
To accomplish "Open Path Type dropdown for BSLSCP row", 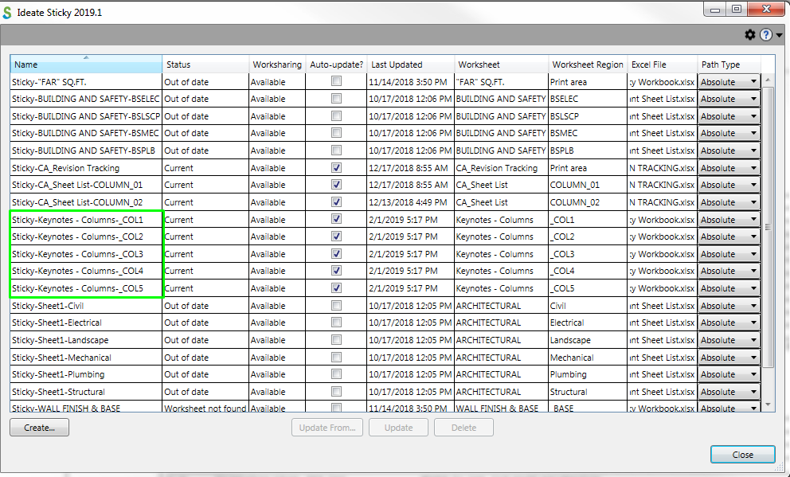I will pos(729,115).
